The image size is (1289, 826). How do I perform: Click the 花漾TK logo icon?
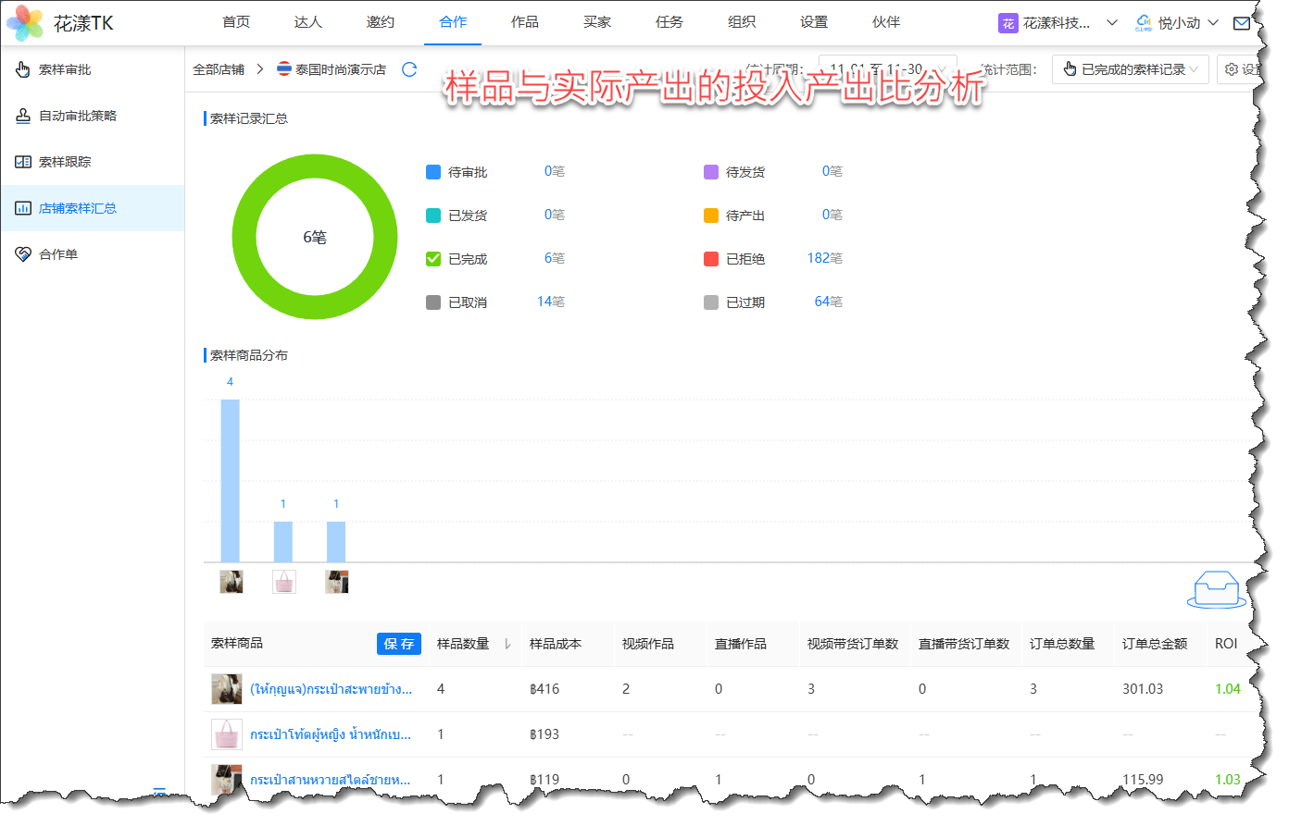25,23
